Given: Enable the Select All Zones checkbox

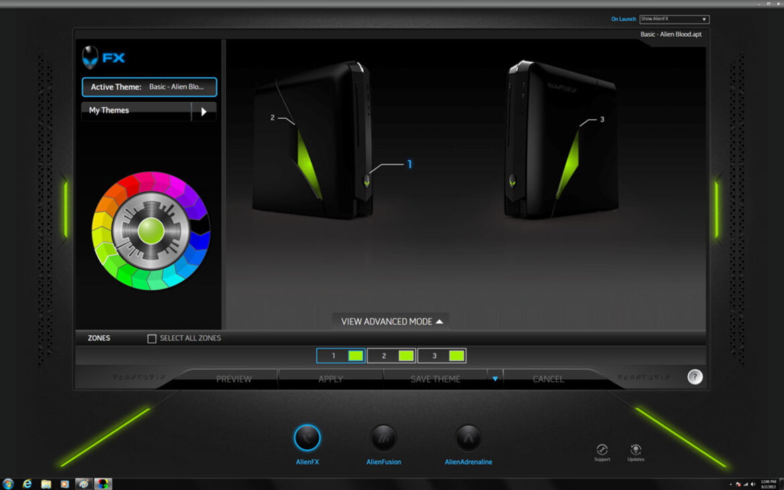Looking at the screenshot, I should [x=151, y=339].
